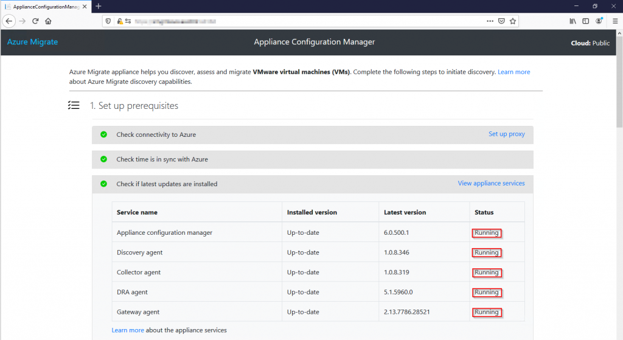Select the Discovery agent service name
Viewport: 623px width, 340px height.
tap(139, 252)
